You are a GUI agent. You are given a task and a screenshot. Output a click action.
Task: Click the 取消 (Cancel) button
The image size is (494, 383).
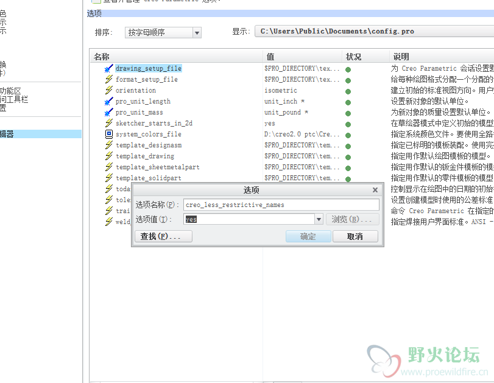point(355,236)
